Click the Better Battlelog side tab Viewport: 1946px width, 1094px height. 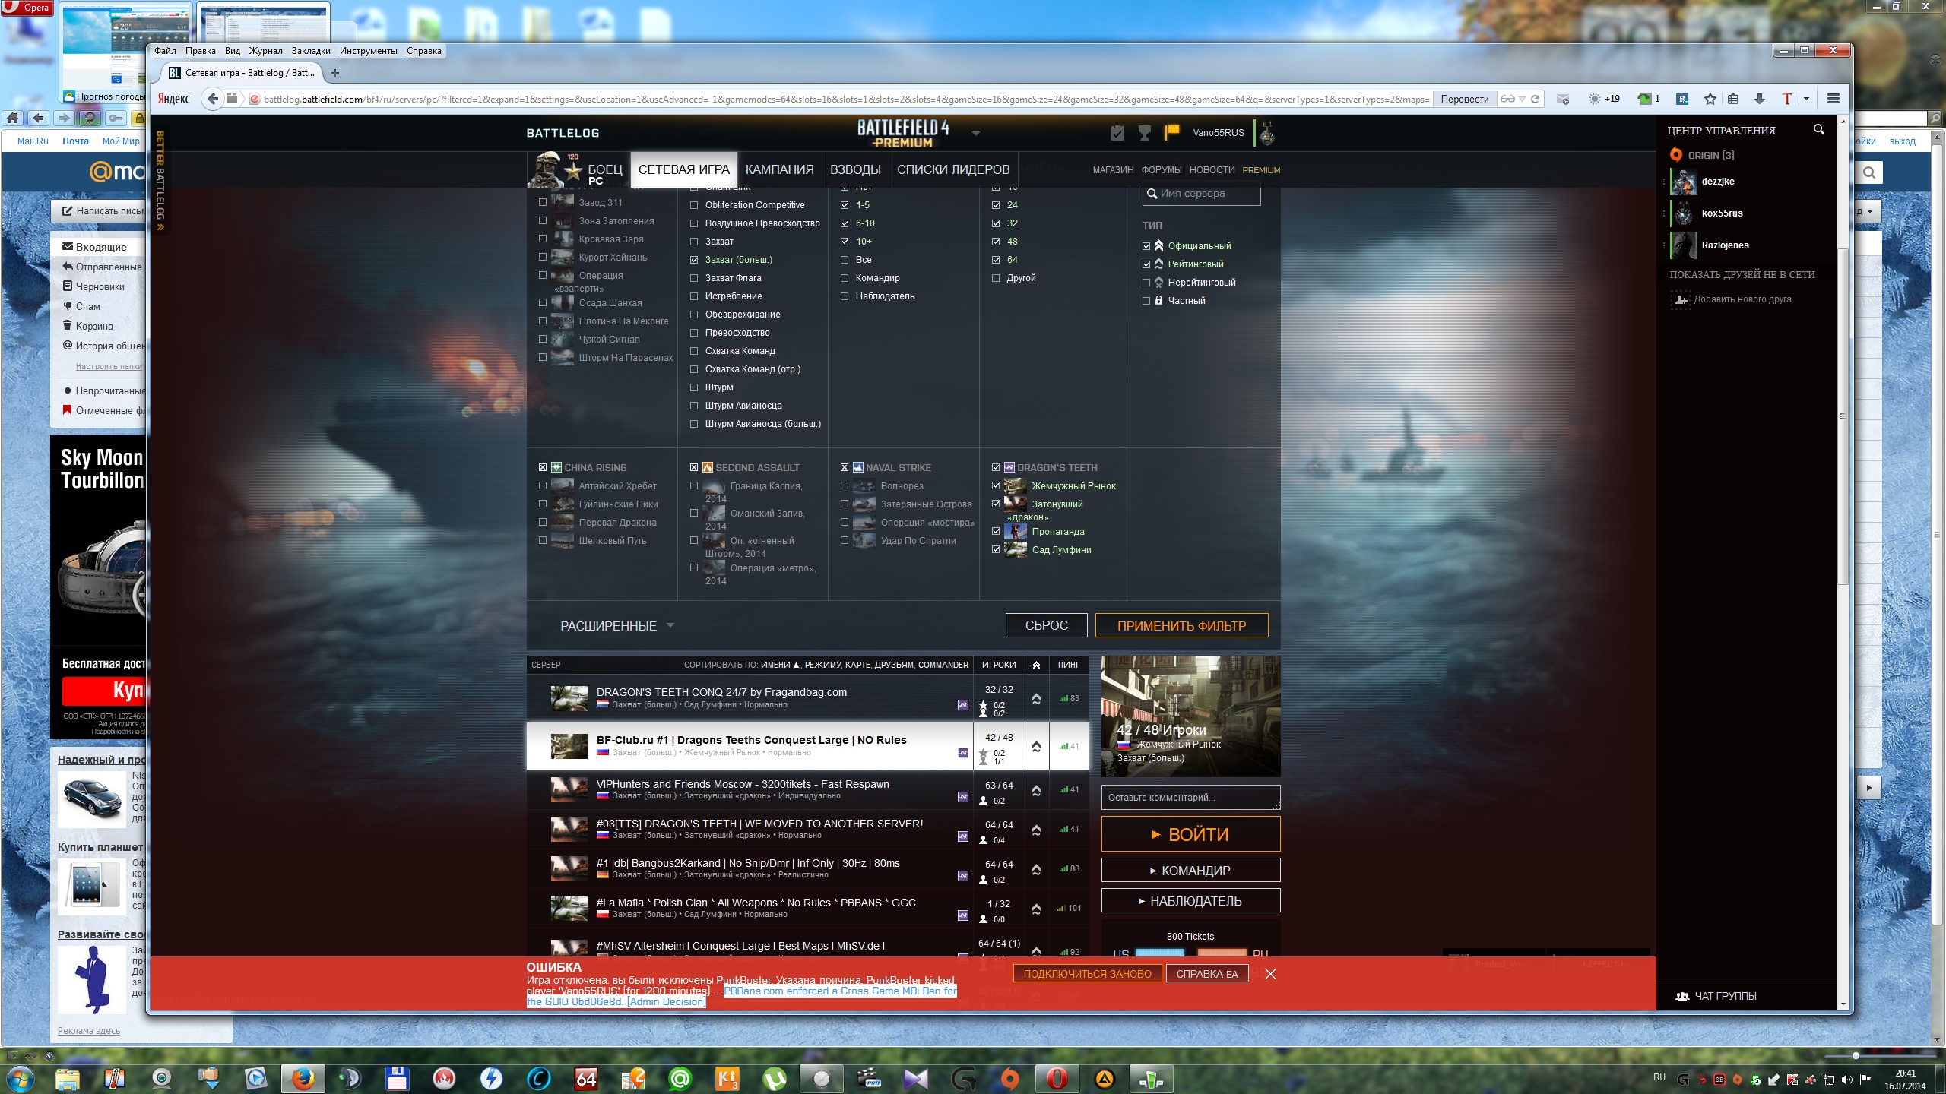click(x=160, y=180)
